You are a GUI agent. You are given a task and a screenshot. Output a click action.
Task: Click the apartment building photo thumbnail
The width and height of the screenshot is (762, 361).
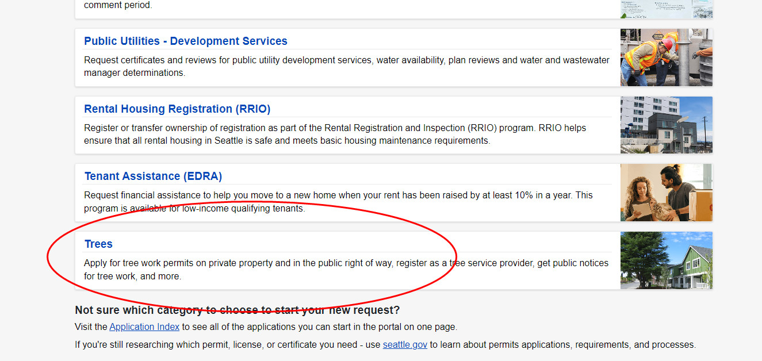666,125
